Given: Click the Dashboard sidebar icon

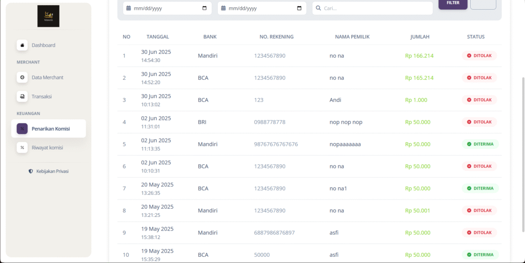Looking at the screenshot, I should 22,46.
